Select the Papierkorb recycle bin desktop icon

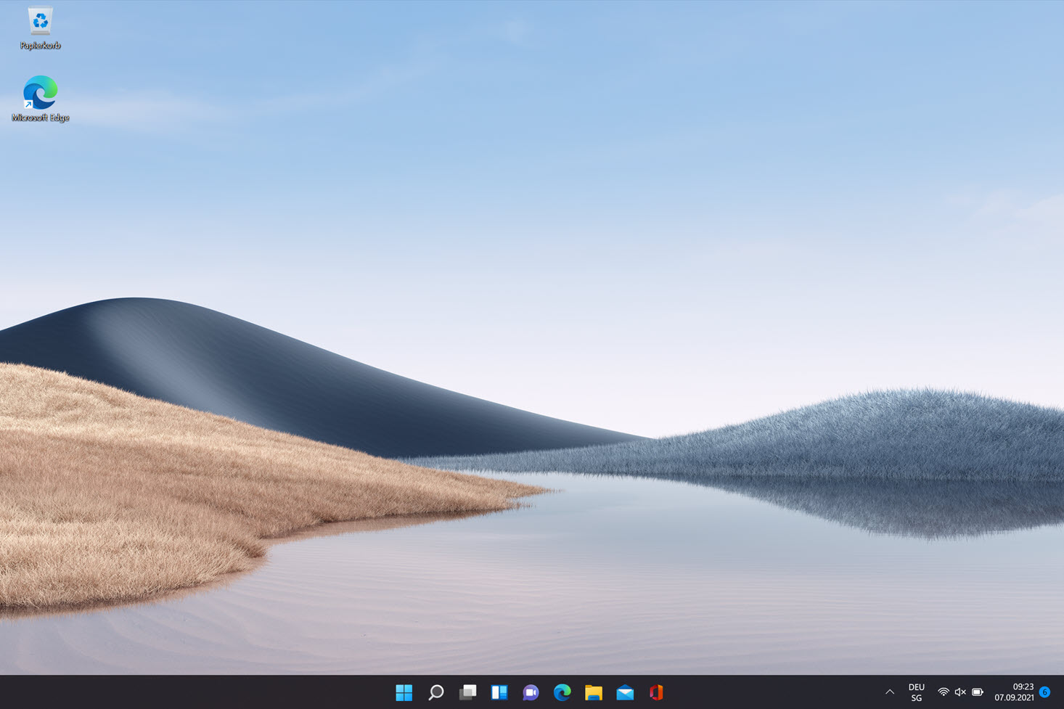click(x=40, y=28)
